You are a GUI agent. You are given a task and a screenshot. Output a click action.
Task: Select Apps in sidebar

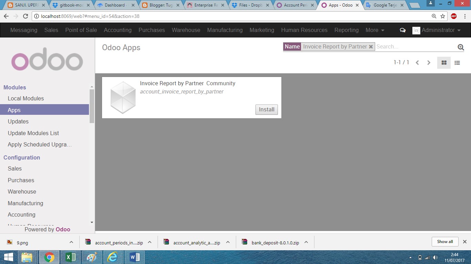[44, 110]
